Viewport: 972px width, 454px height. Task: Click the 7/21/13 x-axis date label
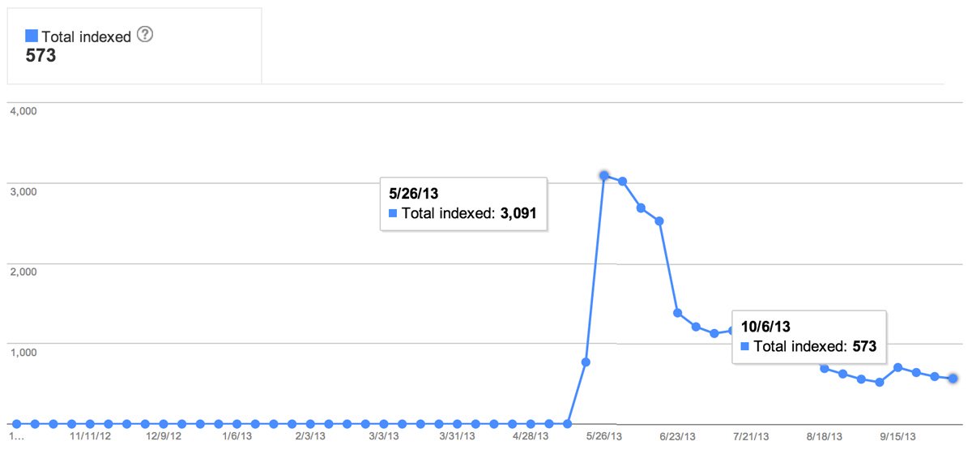coord(752,436)
